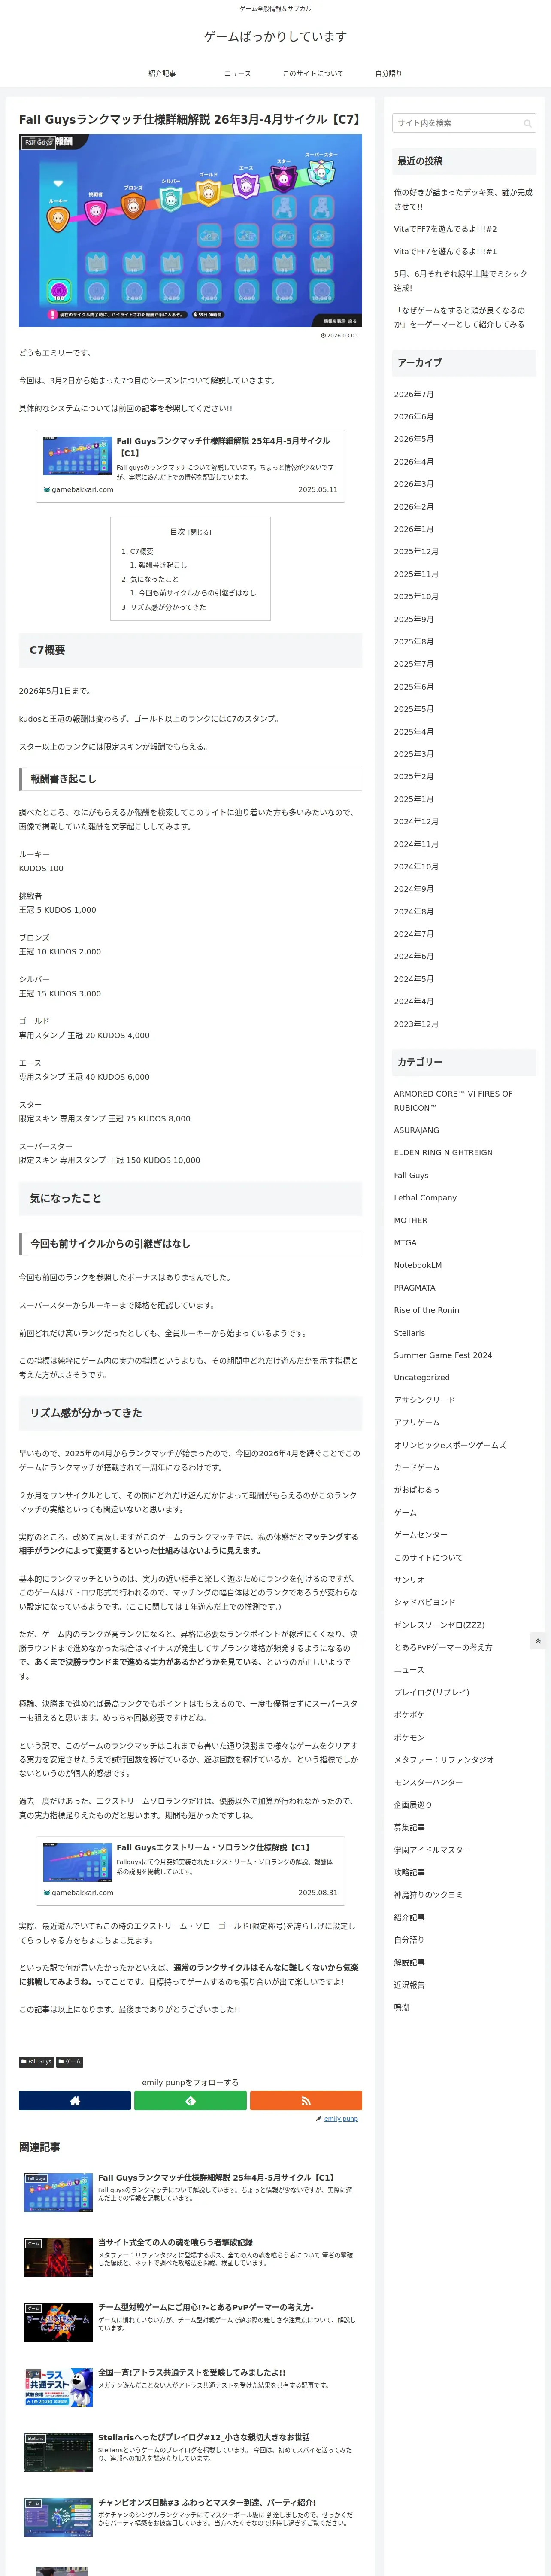Jump to リズム感が分かってきた in the contents
The width and height of the screenshot is (551, 2576).
click(168, 607)
